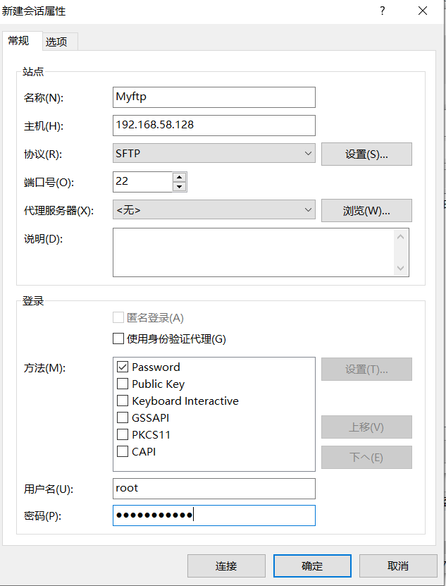The image size is (446, 586).
Task: Click the 名称(N): label
Action: point(43,98)
